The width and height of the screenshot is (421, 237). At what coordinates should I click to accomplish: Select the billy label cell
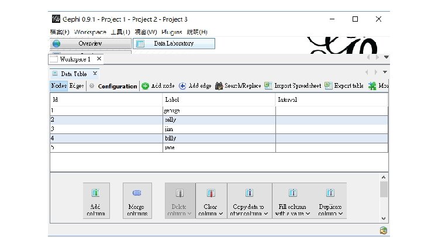tap(219, 138)
